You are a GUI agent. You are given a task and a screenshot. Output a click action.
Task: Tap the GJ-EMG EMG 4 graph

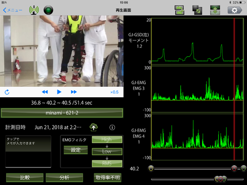[x=198, y=137]
